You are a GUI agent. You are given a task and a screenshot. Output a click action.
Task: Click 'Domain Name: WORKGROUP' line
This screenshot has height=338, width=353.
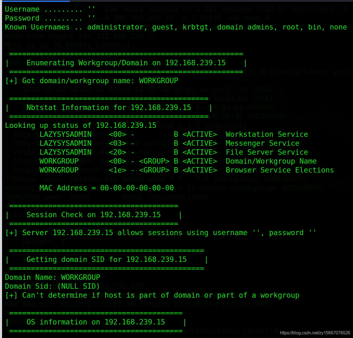coord(53,277)
